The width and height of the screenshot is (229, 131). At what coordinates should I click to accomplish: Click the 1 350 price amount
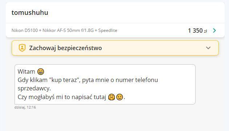coord(195,30)
